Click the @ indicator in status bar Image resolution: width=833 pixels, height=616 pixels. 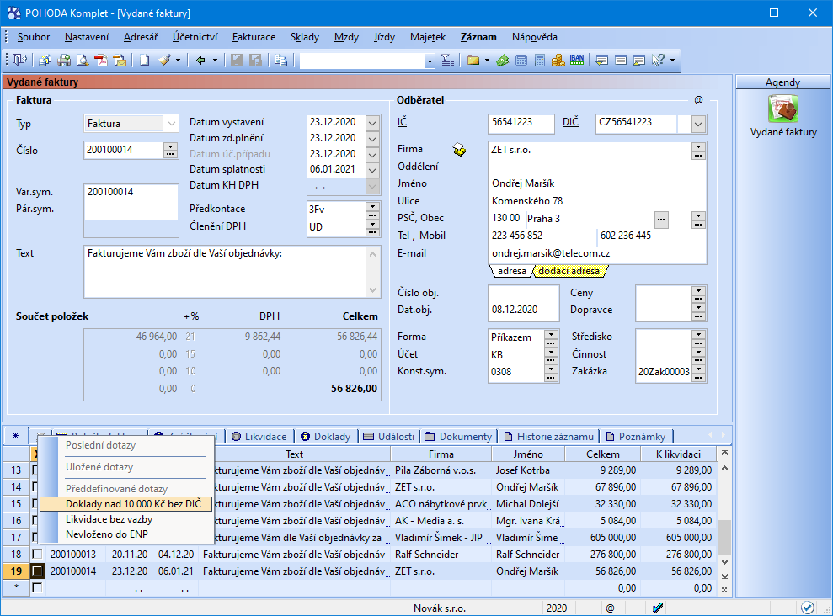[611, 608]
